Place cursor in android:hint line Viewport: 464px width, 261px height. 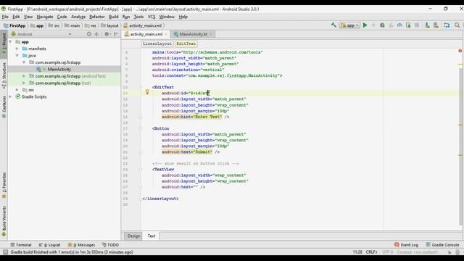[195, 117]
